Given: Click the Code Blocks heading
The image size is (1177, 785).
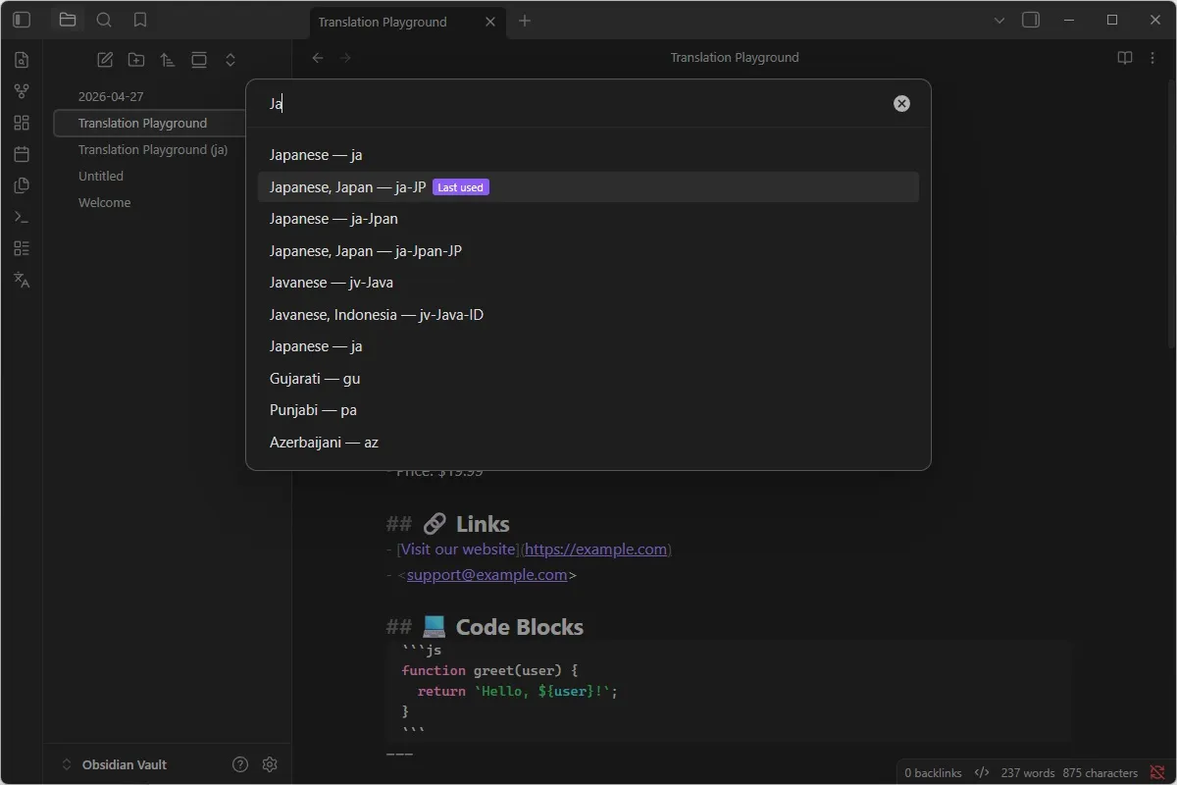Looking at the screenshot, I should [x=520, y=627].
